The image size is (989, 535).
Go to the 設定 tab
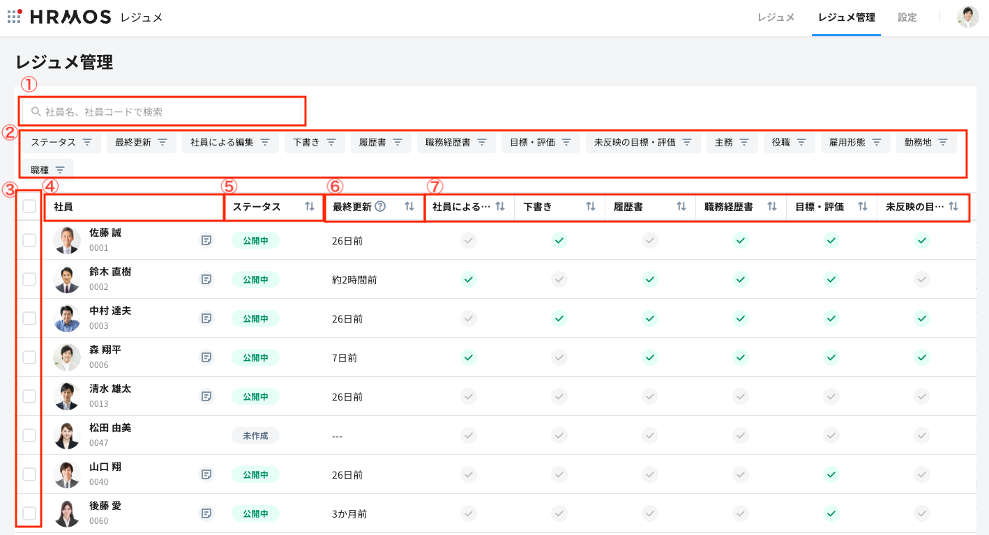(x=907, y=17)
